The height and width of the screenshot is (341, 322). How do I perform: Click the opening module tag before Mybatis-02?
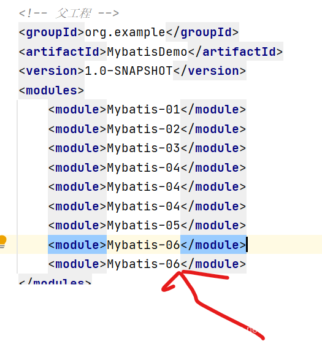tap(77, 129)
